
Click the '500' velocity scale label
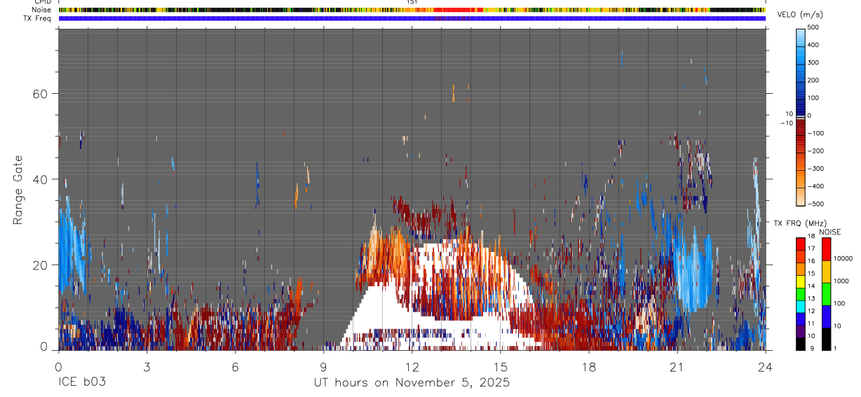coord(814,27)
